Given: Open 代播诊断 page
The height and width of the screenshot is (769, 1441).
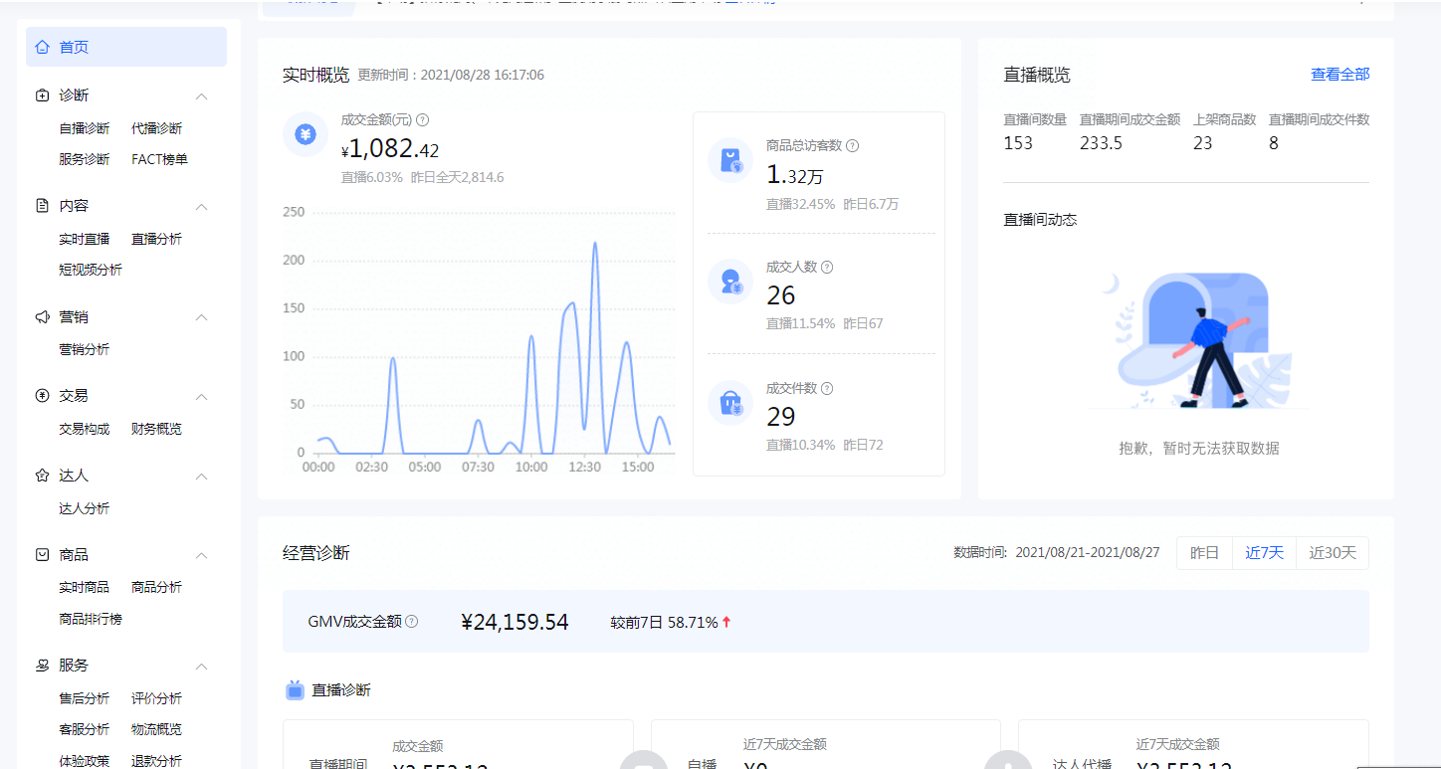Looking at the screenshot, I should pos(157,128).
